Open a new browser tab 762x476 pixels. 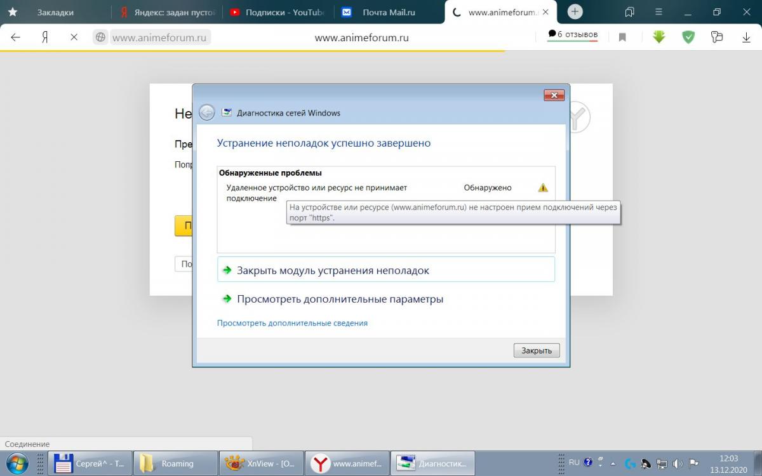point(575,12)
